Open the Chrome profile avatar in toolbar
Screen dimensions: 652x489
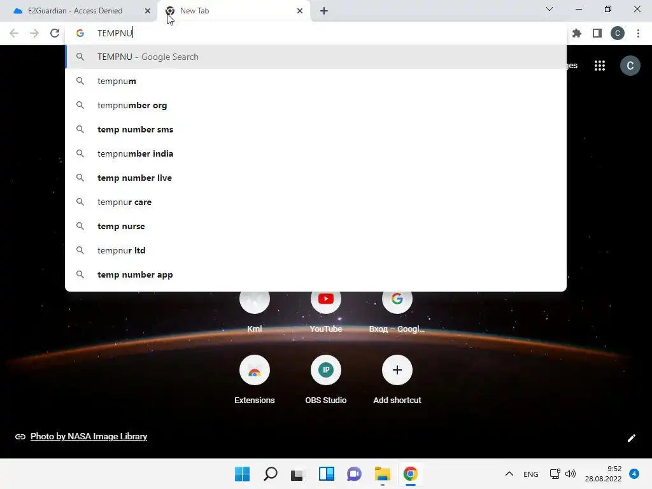pyautogui.click(x=618, y=33)
